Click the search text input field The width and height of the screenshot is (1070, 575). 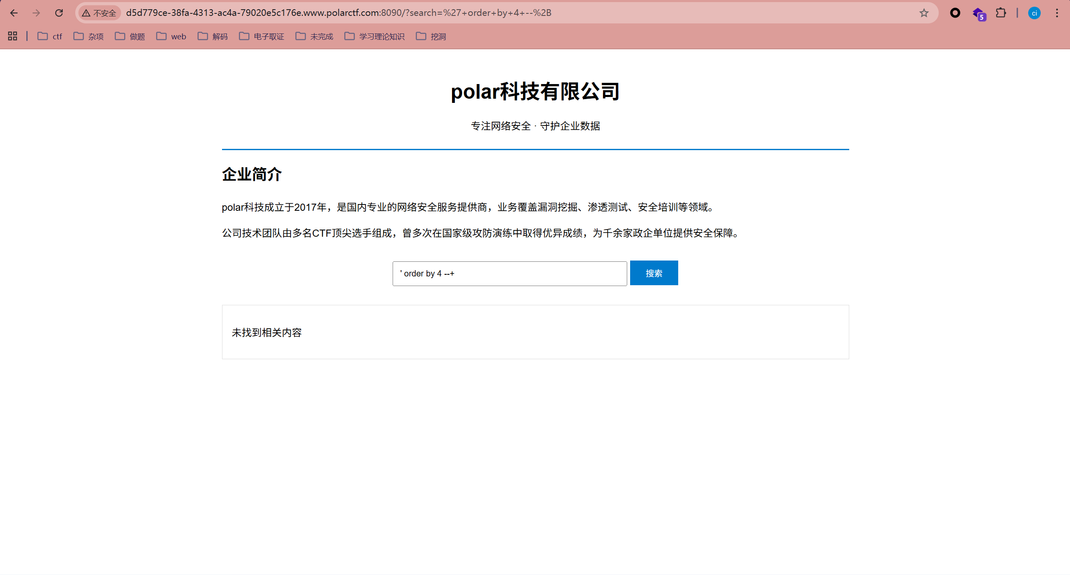509,273
